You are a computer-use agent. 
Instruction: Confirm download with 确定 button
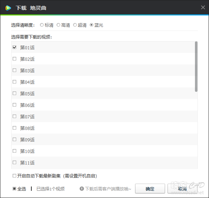[x=150, y=189]
